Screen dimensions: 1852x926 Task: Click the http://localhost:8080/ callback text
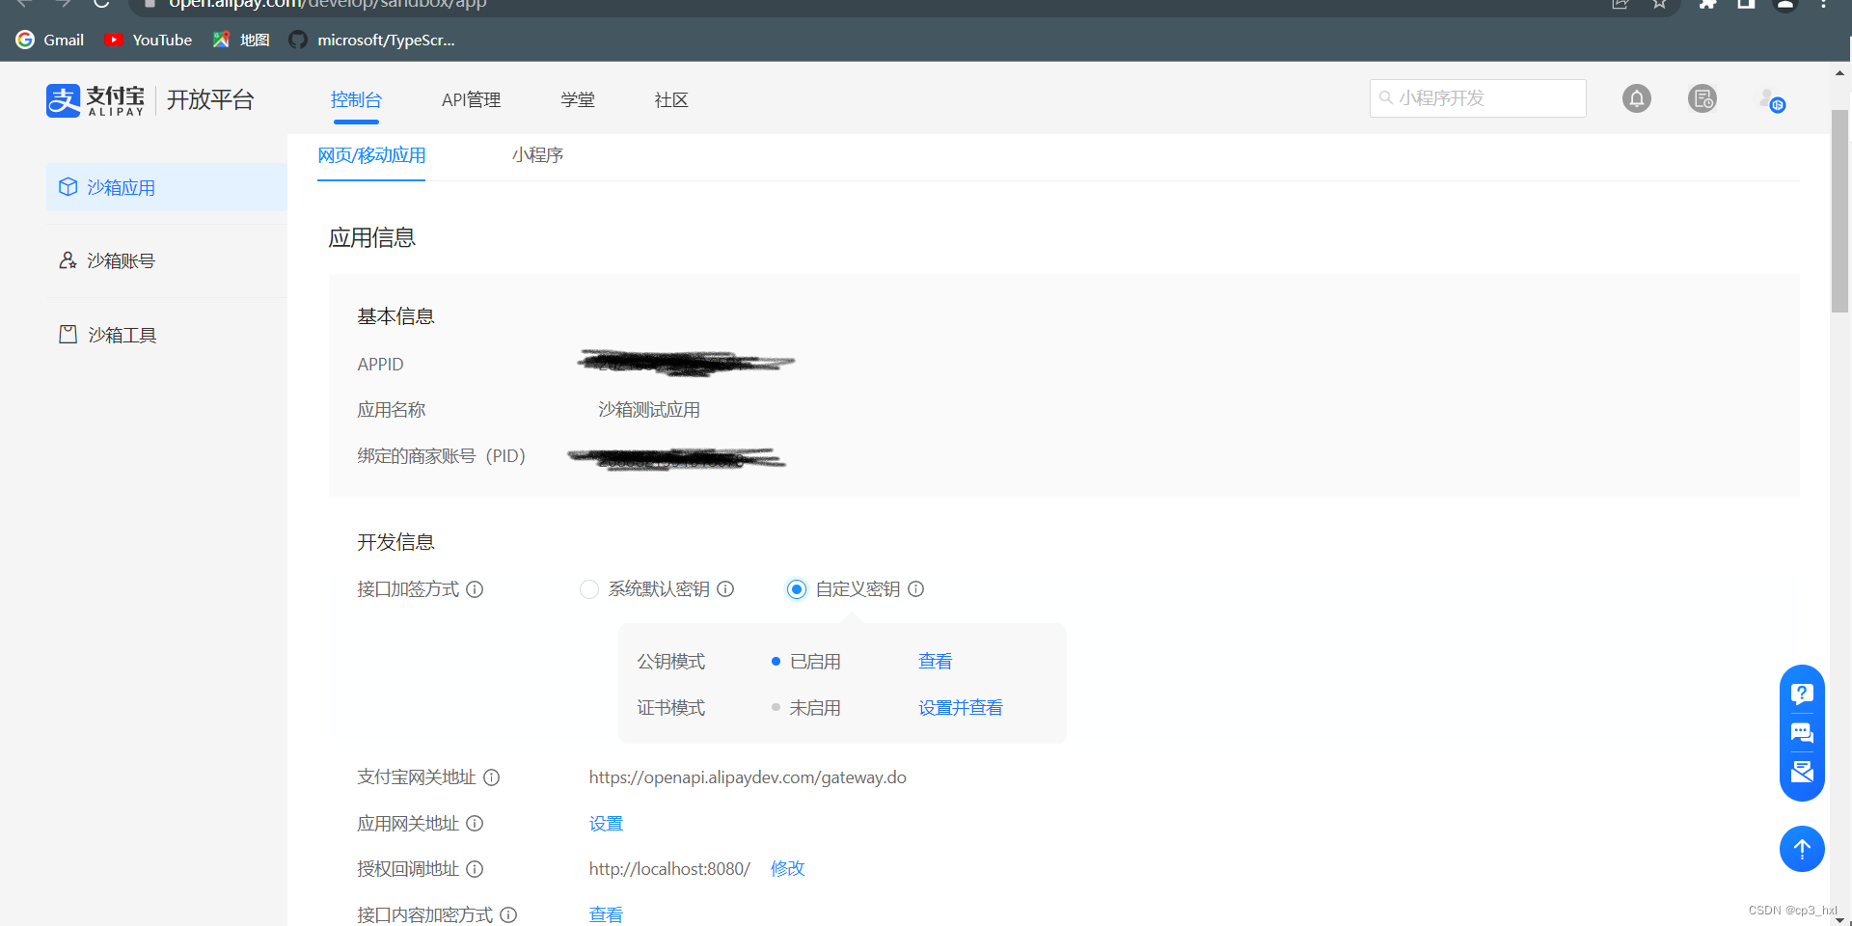pos(669,869)
